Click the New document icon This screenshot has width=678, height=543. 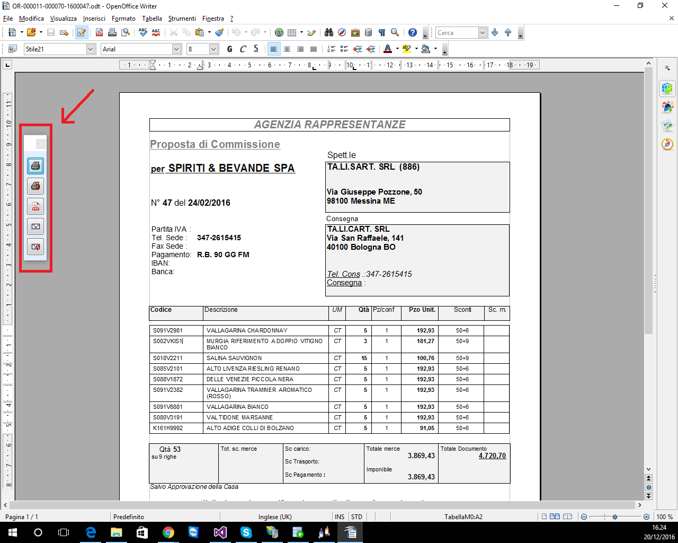[12, 32]
